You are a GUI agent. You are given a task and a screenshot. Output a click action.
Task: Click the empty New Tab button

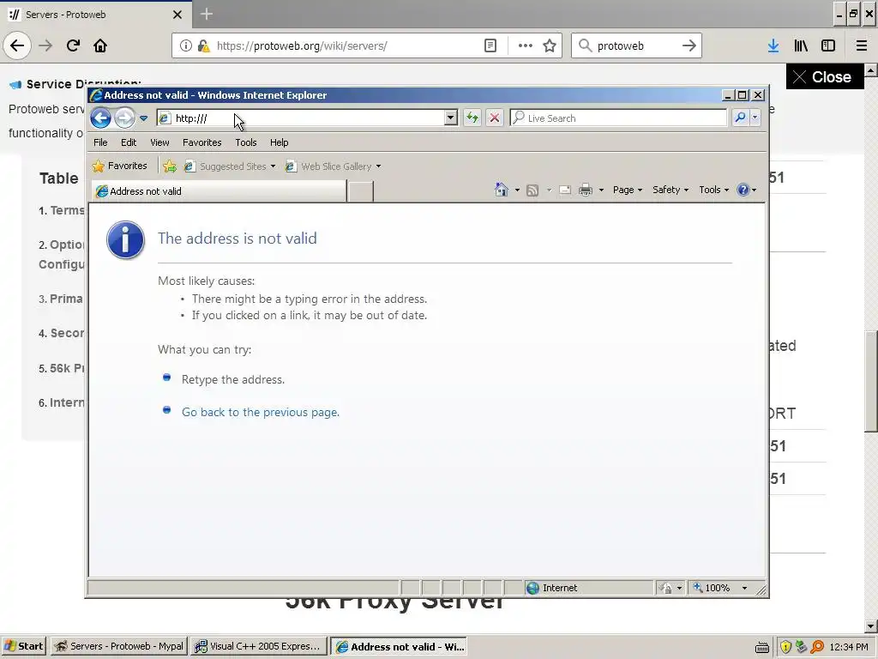click(x=361, y=191)
